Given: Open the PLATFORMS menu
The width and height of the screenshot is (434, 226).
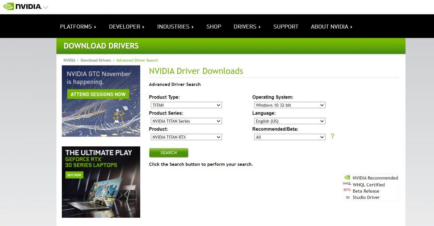Looking at the screenshot, I should coord(78,26).
